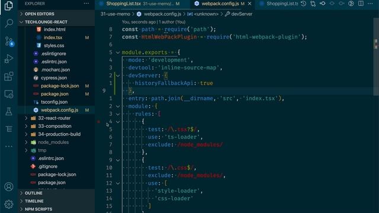Screen dimensions: 379x213
Task: Open .eslintignore in the explorer
Action: pyautogui.click(x=53, y=54)
